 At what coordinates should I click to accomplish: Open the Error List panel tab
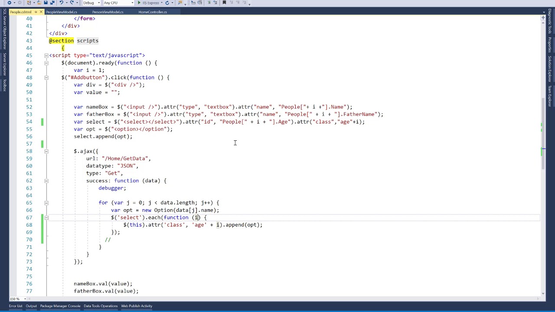15,306
